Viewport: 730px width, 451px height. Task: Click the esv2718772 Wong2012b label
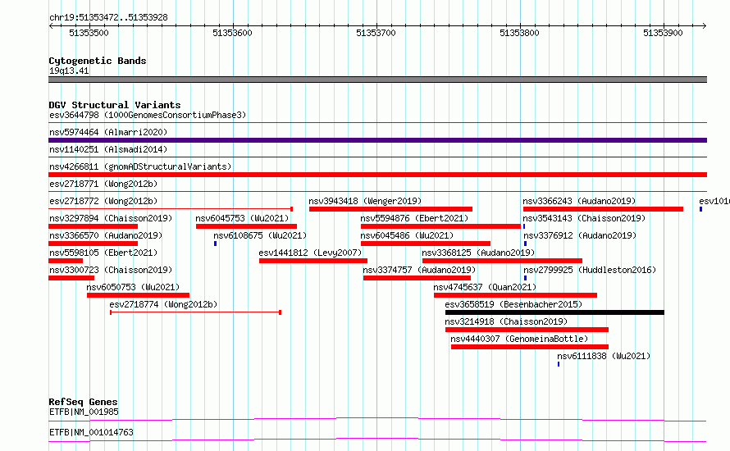tap(103, 201)
